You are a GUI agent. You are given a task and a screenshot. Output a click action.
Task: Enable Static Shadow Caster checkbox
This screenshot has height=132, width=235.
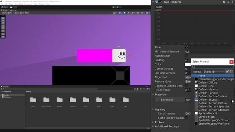tap(186, 118)
